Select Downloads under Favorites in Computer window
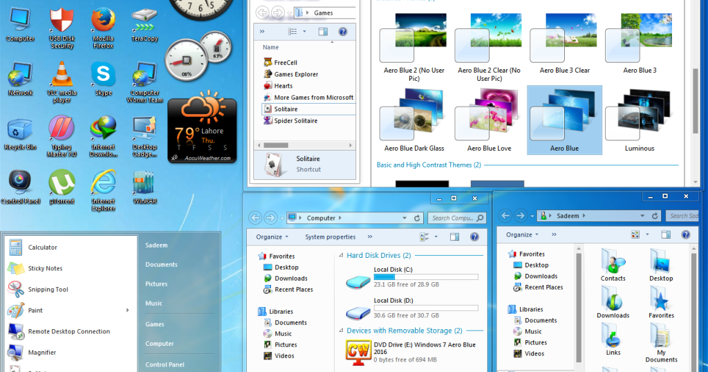 click(x=291, y=279)
